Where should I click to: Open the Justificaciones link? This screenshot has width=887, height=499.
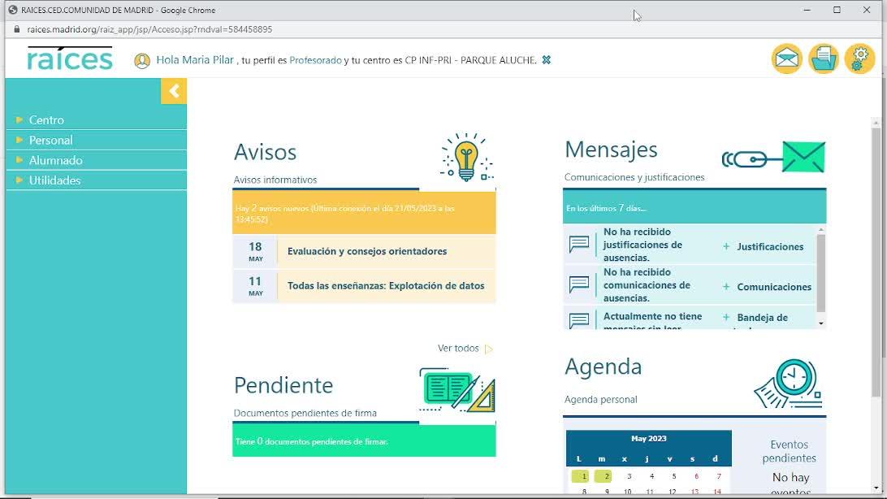[770, 247]
